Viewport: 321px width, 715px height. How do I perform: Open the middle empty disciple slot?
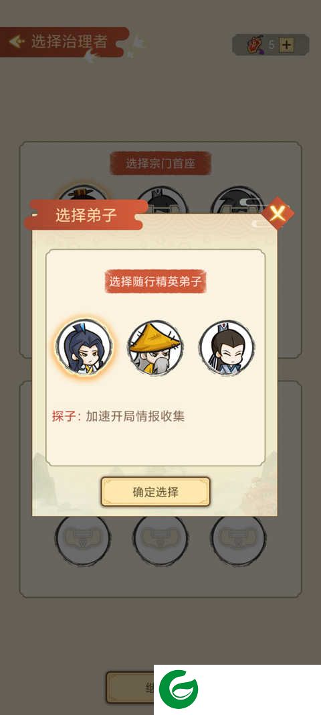160,539
